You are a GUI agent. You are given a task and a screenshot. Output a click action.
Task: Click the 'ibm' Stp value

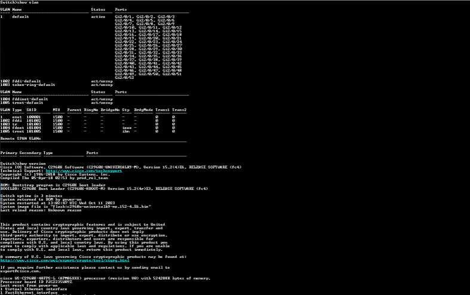[125, 131]
